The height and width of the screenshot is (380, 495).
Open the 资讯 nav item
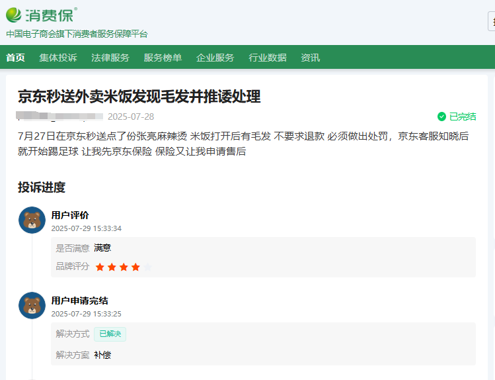pos(311,58)
